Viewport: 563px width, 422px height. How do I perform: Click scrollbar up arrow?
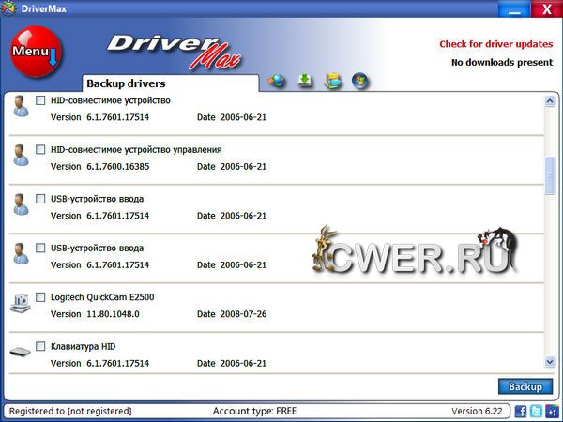550,101
